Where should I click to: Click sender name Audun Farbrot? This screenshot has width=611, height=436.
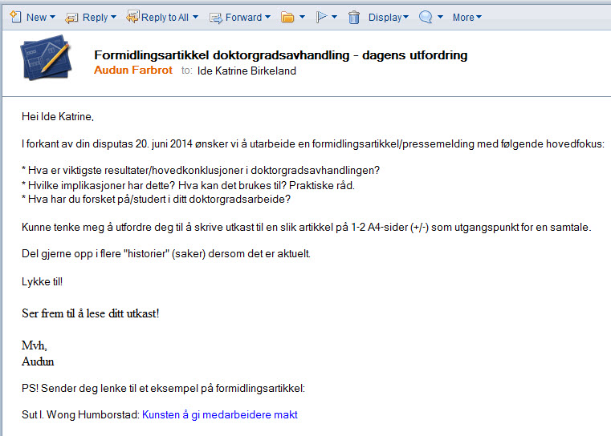click(x=133, y=71)
